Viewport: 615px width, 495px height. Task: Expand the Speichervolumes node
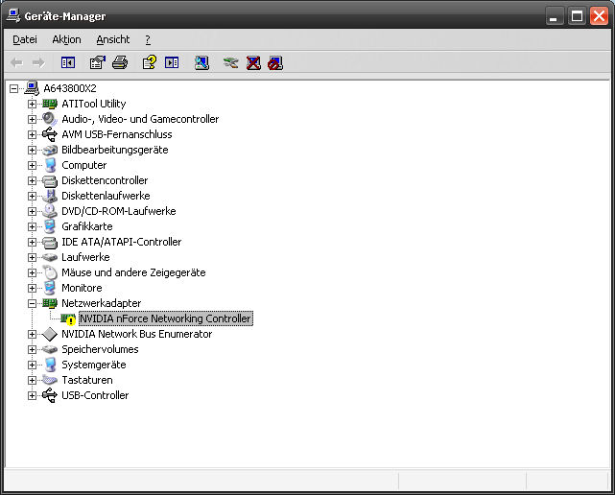click(33, 349)
